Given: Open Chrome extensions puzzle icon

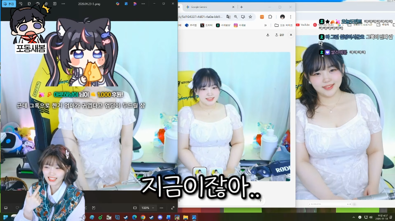Looking at the screenshot, I should click(x=270, y=17).
